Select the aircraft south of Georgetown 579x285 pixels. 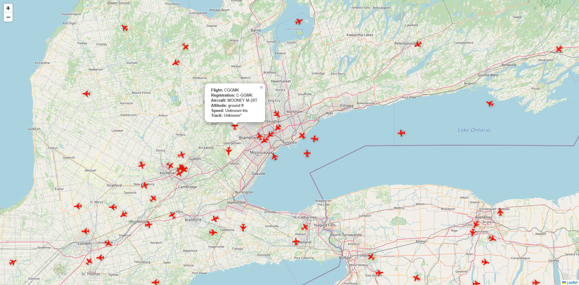click(229, 150)
